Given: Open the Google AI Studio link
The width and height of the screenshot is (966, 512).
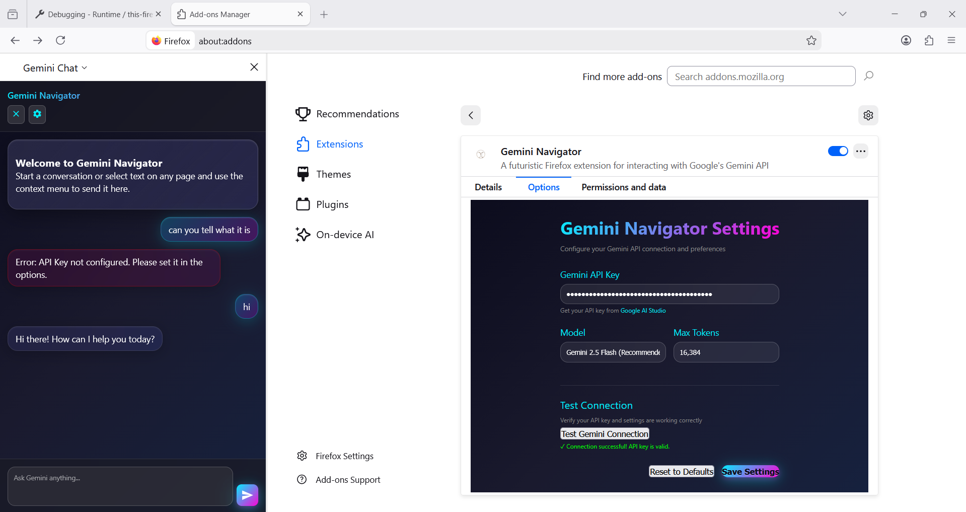Looking at the screenshot, I should pos(643,311).
